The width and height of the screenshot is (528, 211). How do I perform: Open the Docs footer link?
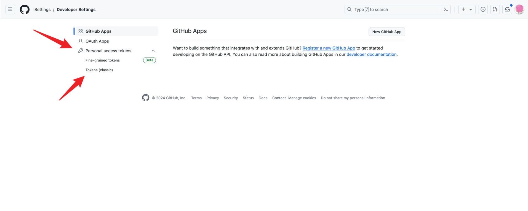pyautogui.click(x=263, y=98)
